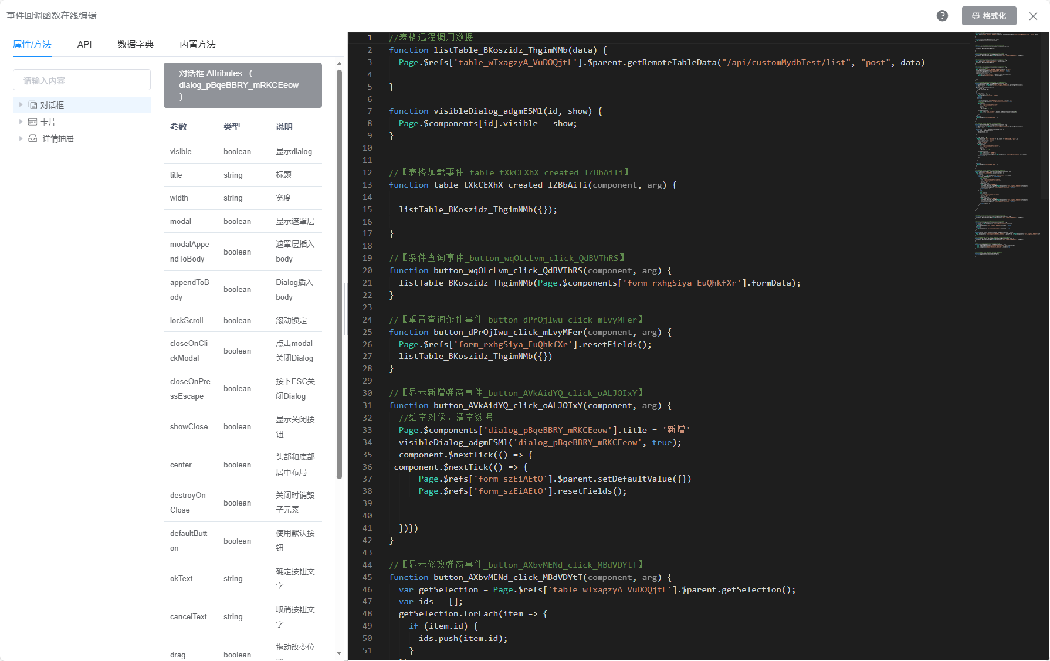
Task: Click code 'ids.push(item.id);'
Action: tap(463, 638)
